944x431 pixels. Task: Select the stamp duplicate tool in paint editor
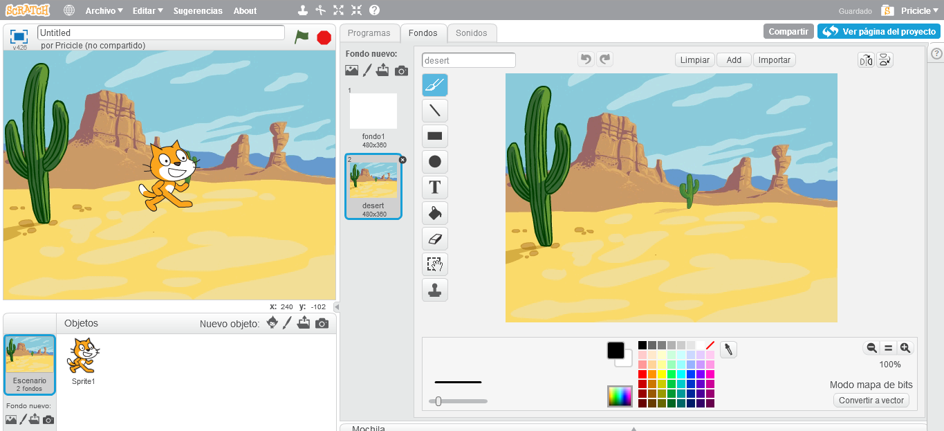pyautogui.click(x=435, y=290)
